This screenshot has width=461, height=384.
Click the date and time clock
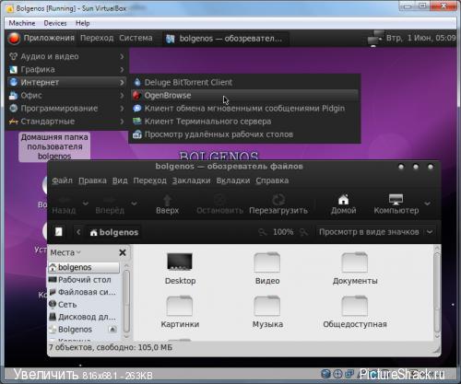pos(421,38)
